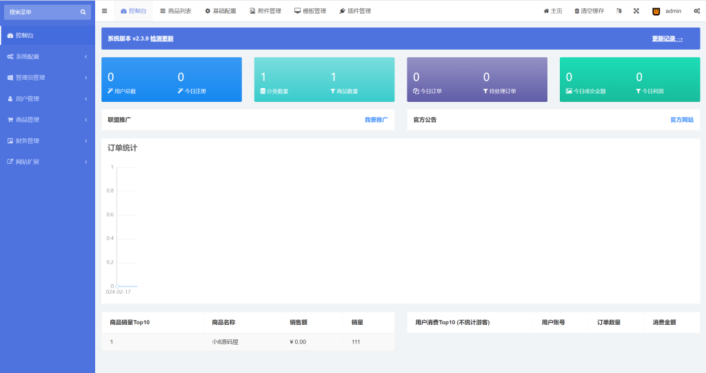Click the language switch icon in the top bar

[619, 11]
